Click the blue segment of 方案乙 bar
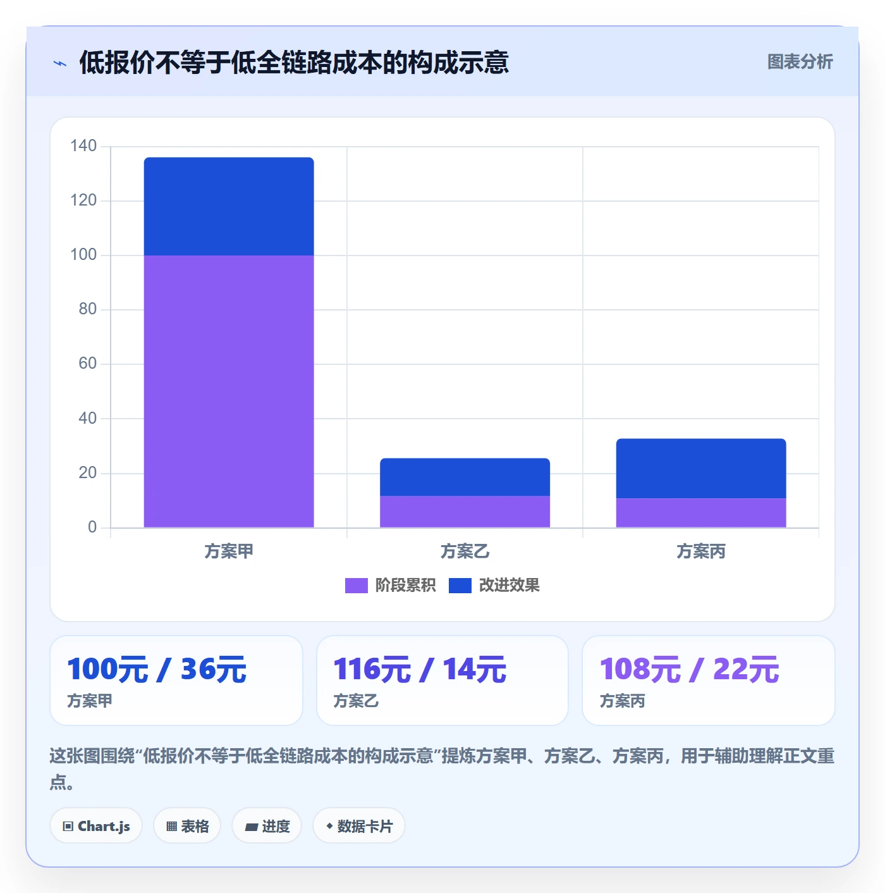This screenshot has width=885, height=893. click(465, 477)
